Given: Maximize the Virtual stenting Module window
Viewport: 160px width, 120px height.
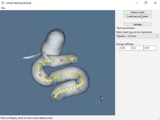Looking at the screenshot, I should point(146,3).
